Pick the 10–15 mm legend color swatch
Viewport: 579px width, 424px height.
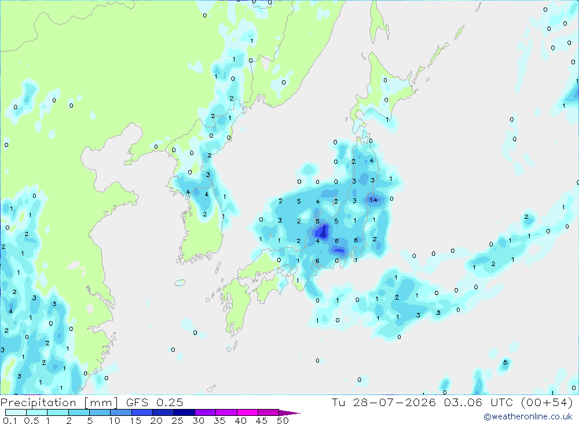click(121, 412)
